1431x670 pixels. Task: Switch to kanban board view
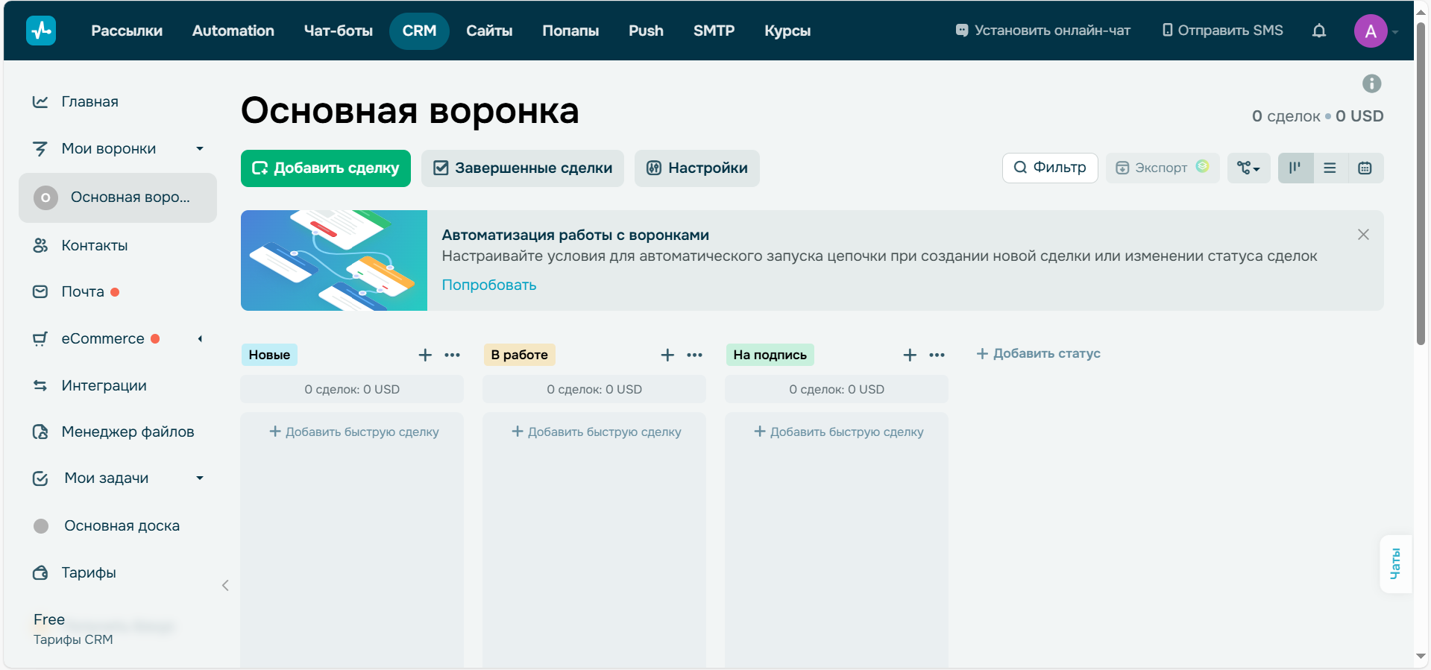[x=1295, y=168]
